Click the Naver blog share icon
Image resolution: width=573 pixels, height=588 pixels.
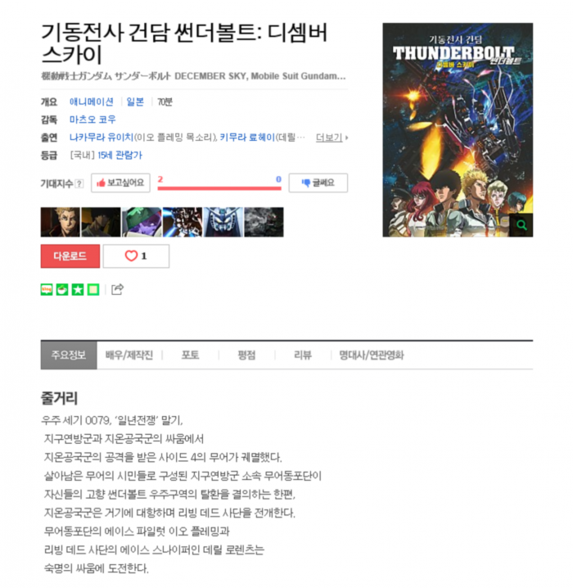click(47, 290)
